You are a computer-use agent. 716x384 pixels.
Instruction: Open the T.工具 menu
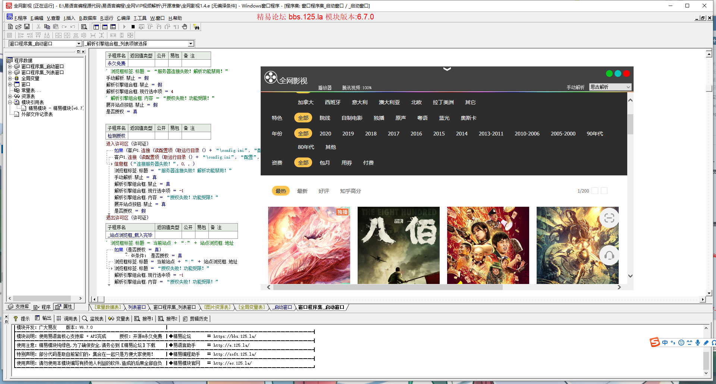(x=140, y=18)
